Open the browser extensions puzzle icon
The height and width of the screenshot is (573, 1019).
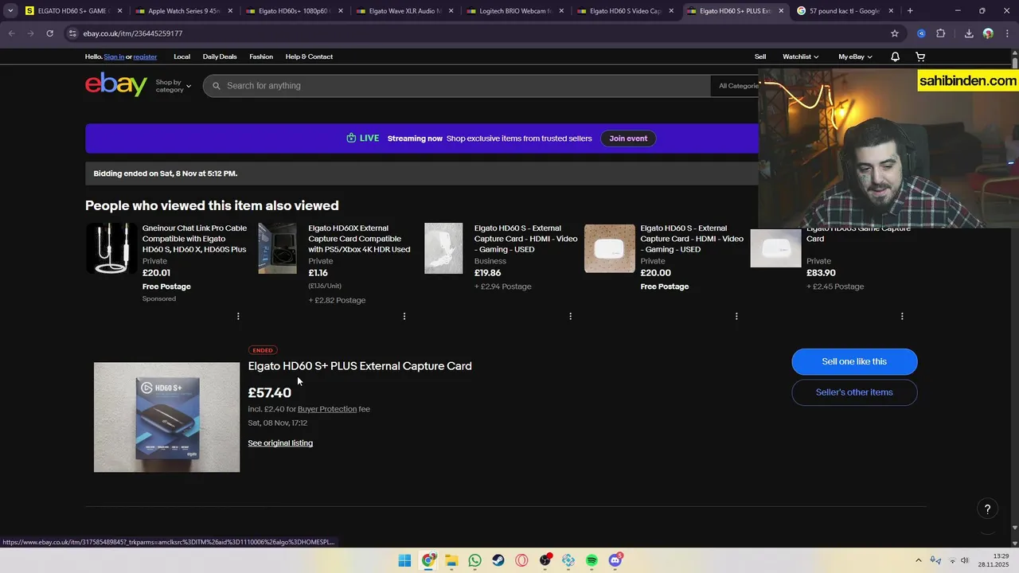[941, 33]
